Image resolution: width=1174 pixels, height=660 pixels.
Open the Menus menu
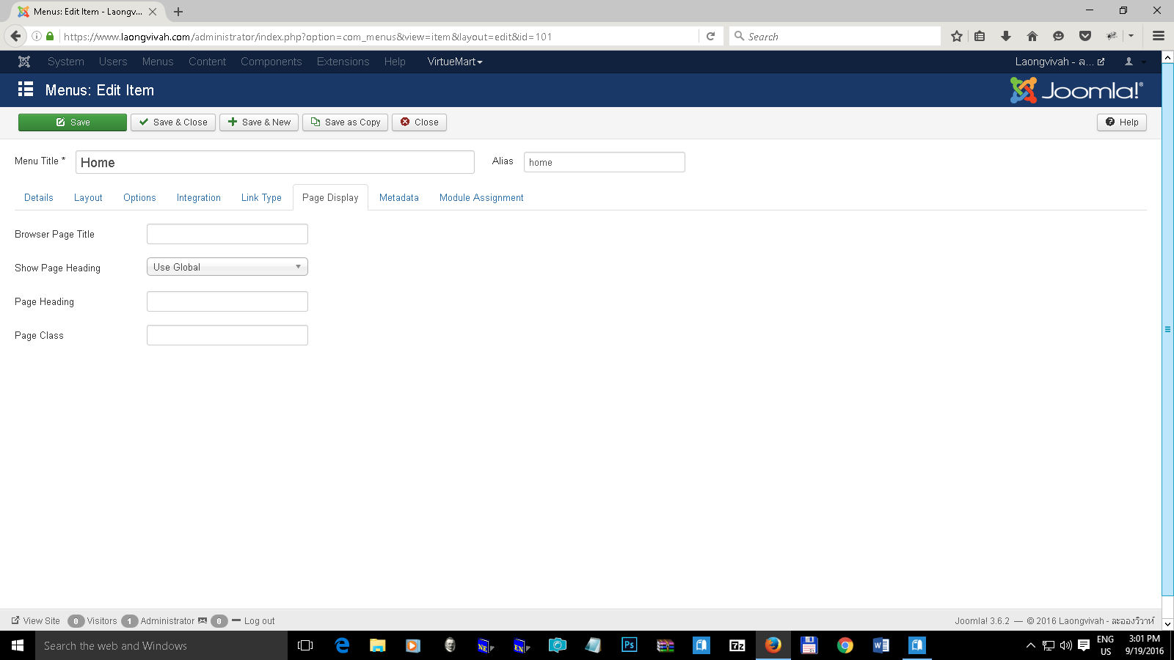click(158, 62)
